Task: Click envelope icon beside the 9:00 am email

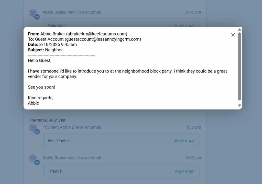Action: (32, 158)
